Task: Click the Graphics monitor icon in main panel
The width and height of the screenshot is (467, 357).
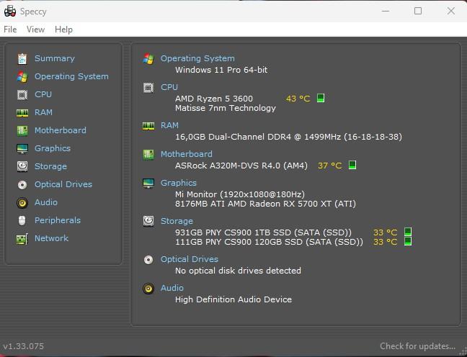Action: point(148,184)
